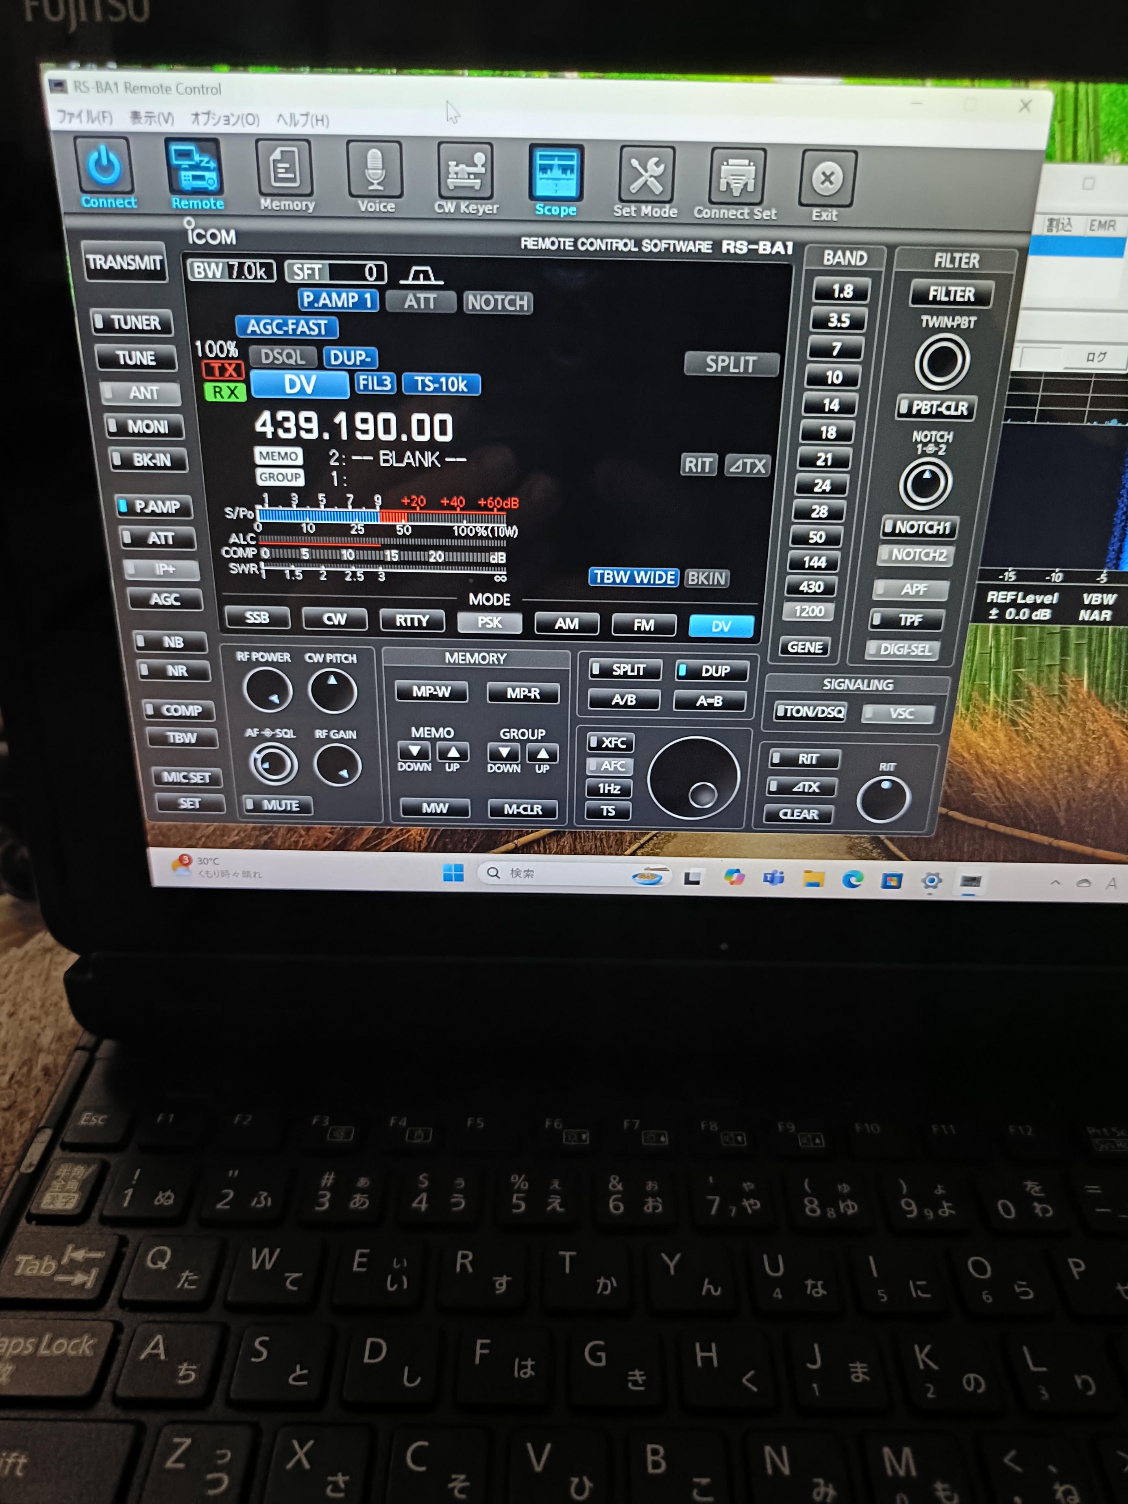Open Copilot icon in the taskbar

pyautogui.click(x=734, y=877)
